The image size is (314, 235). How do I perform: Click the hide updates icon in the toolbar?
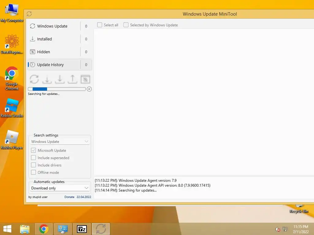[x=85, y=79]
